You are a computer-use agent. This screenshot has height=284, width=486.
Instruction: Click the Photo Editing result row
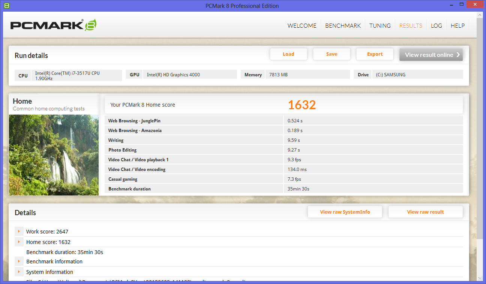pyautogui.click(x=284, y=150)
